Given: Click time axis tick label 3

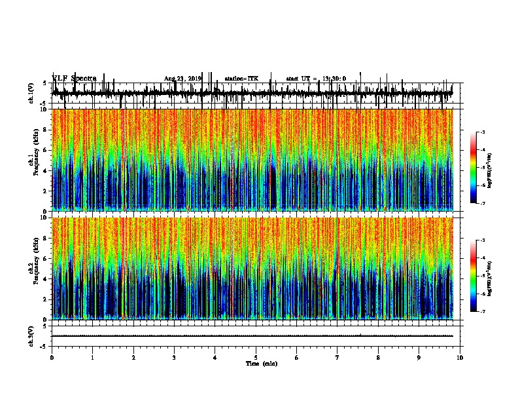Looking at the screenshot, I should pos(174,358).
